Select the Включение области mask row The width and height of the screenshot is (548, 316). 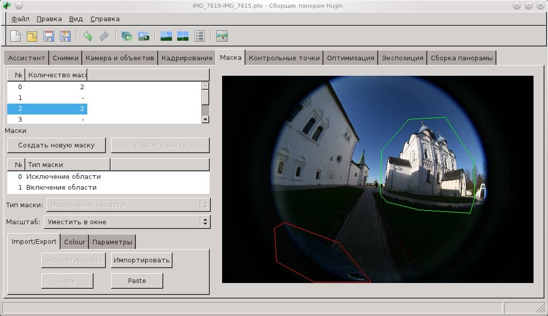(61, 188)
